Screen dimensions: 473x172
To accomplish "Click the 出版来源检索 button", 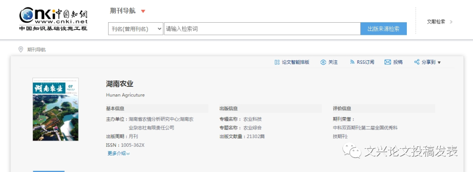I will (383, 29).
